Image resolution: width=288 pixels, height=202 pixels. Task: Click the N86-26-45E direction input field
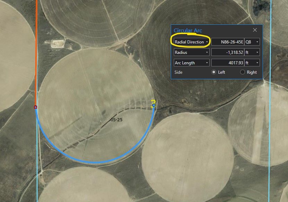228,42
